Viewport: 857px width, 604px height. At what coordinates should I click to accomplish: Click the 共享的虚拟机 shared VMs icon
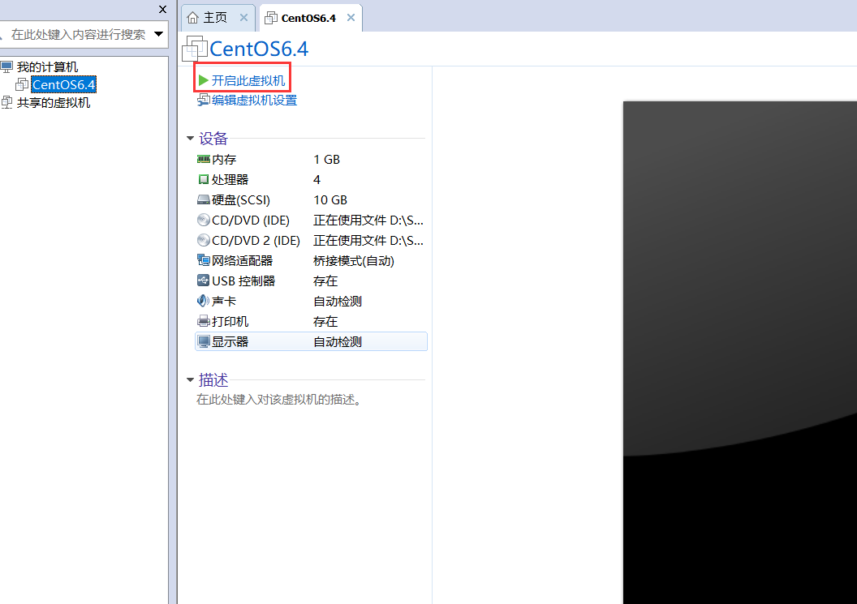click(x=6, y=102)
